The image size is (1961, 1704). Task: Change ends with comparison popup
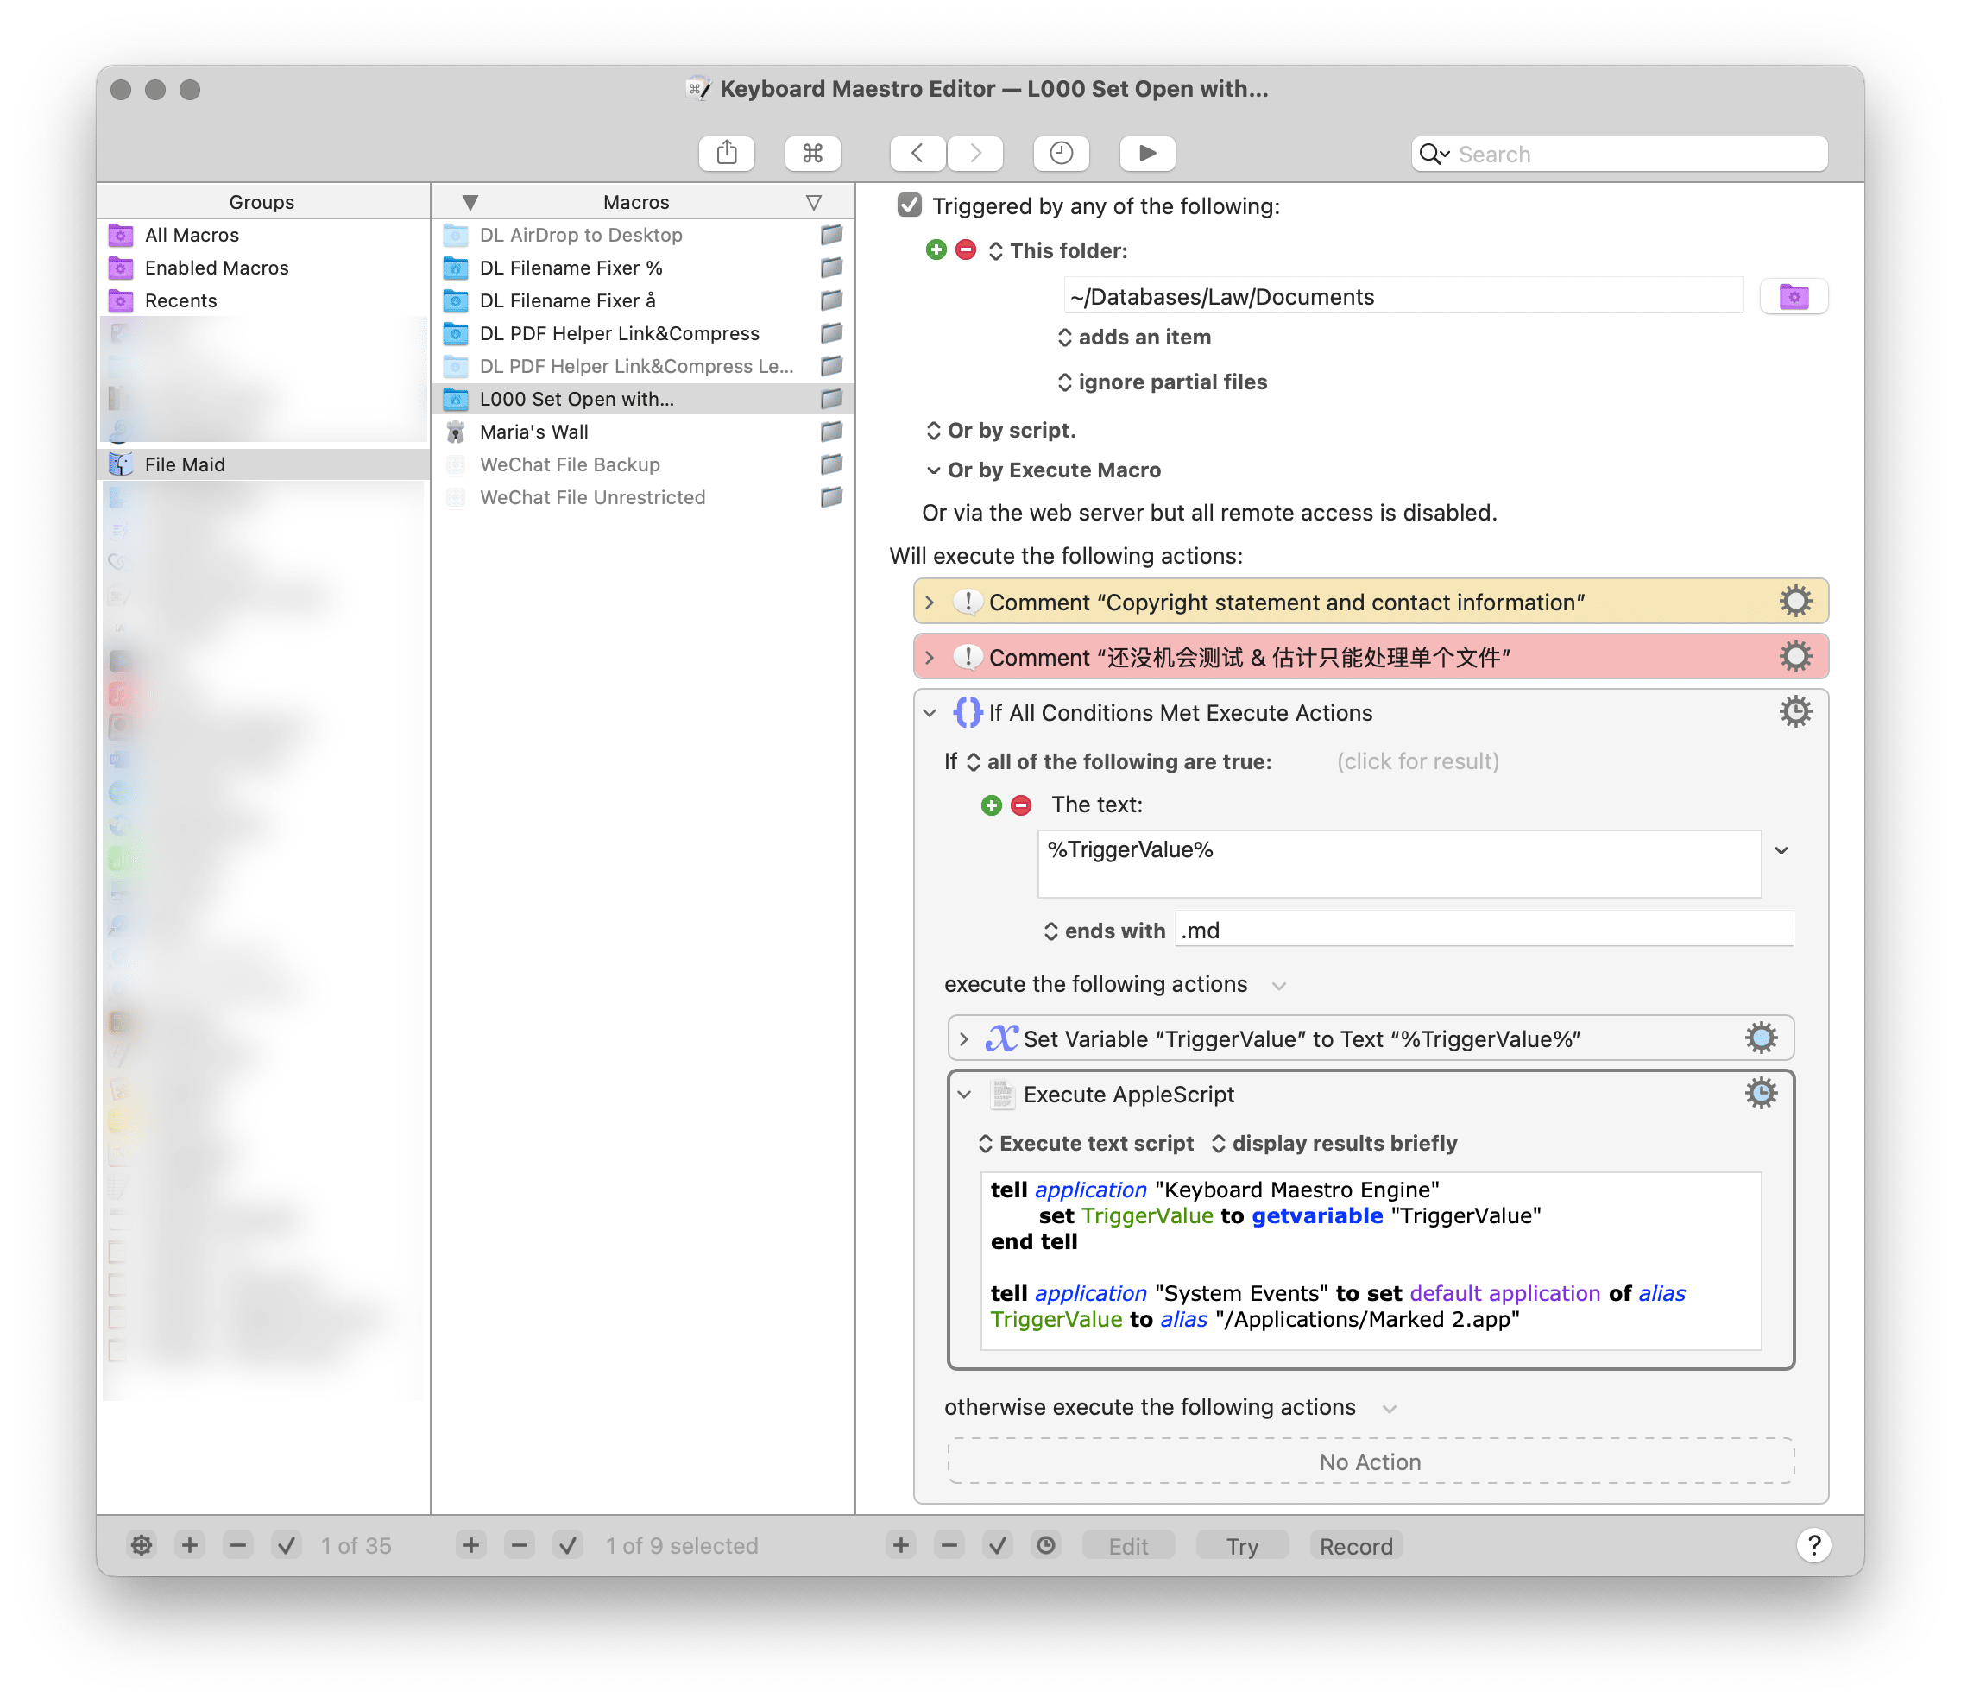tap(1104, 930)
